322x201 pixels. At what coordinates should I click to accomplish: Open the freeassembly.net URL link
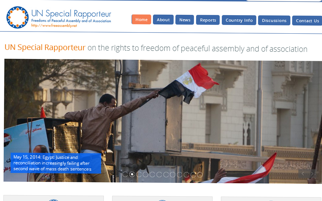point(54,26)
